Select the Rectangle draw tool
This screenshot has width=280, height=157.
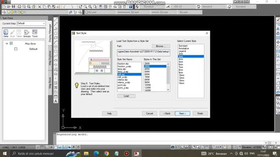tap(56, 38)
